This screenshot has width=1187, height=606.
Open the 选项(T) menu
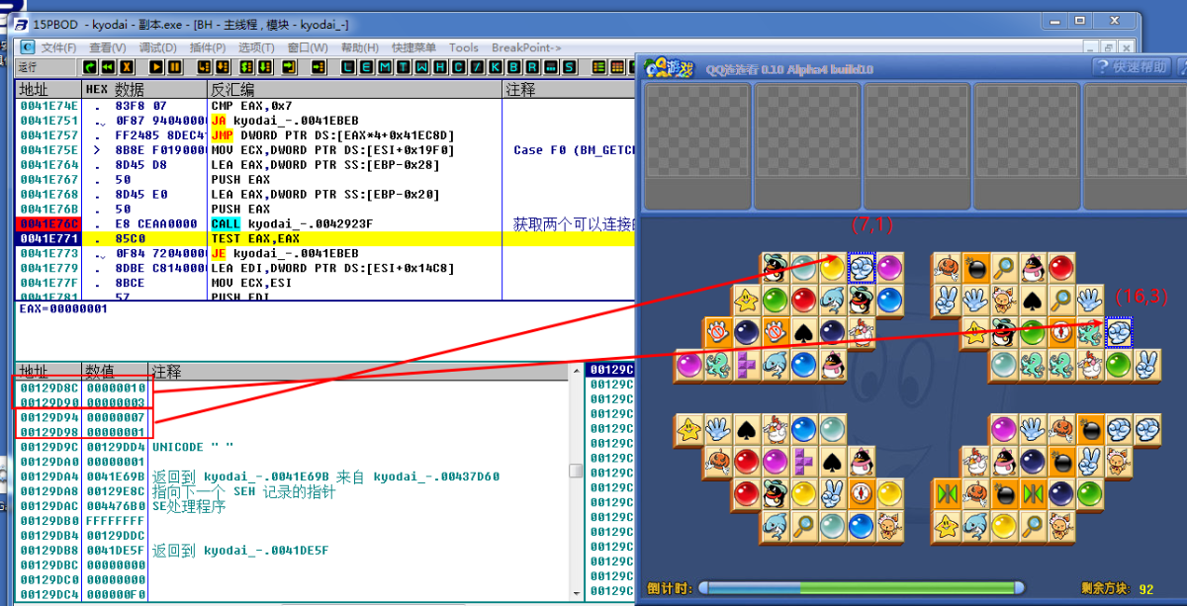[x=256, y=47]
